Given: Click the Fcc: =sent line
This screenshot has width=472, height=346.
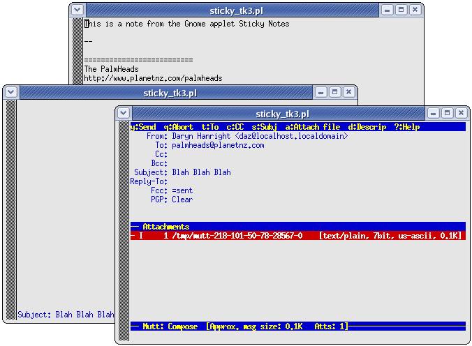Looking at the screenshot, I should click(172, 190).
